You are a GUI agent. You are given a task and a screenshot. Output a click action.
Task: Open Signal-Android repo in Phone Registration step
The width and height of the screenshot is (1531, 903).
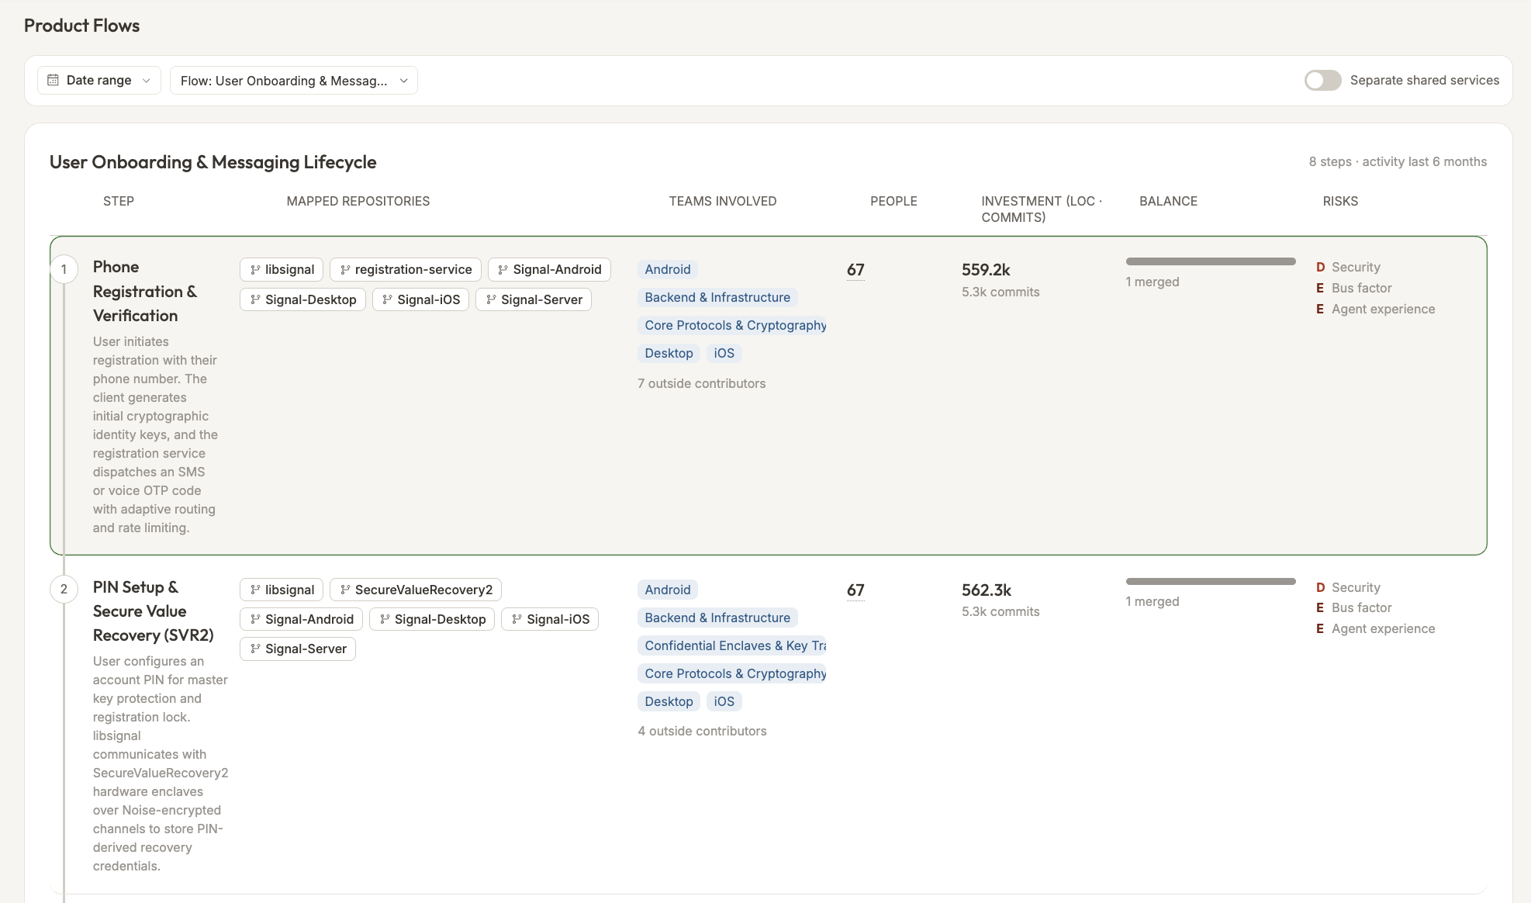point(549,269)
